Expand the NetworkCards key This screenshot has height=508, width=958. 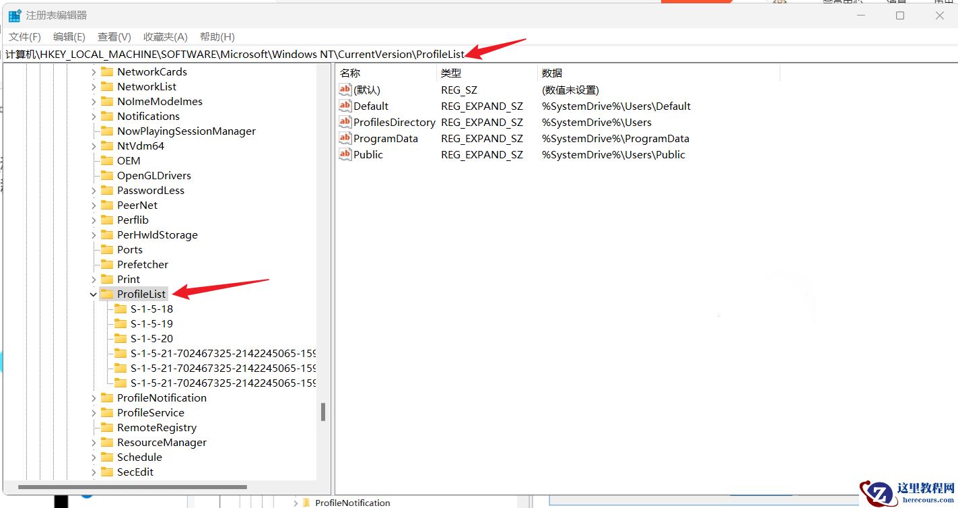coord(93,71)
